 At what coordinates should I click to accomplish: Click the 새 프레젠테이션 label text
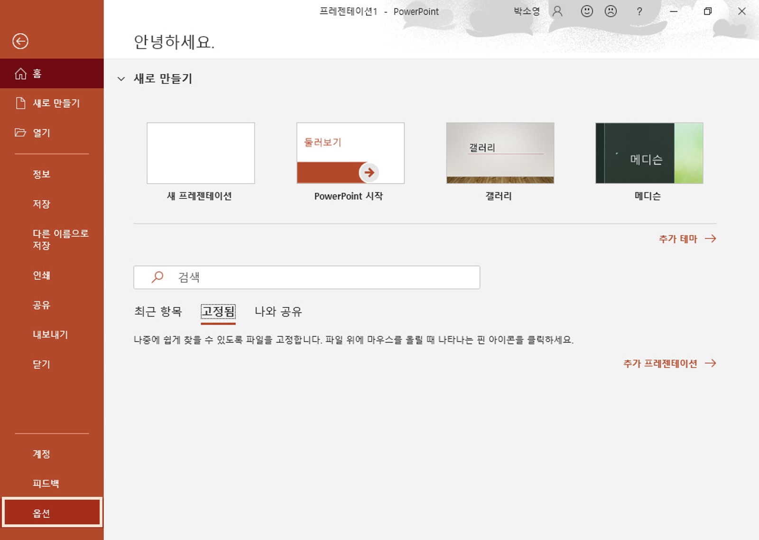(199, 196)
